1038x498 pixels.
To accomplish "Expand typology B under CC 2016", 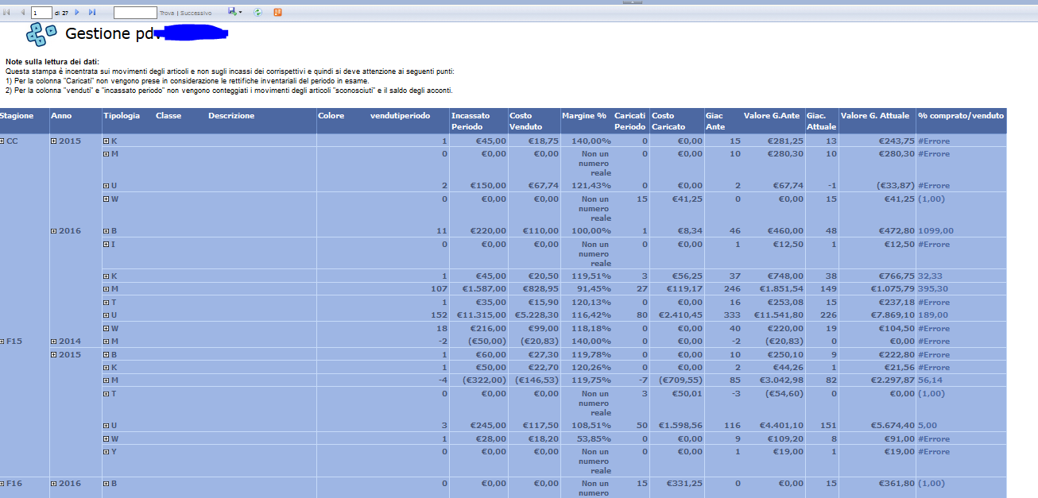I will [106, 231].
